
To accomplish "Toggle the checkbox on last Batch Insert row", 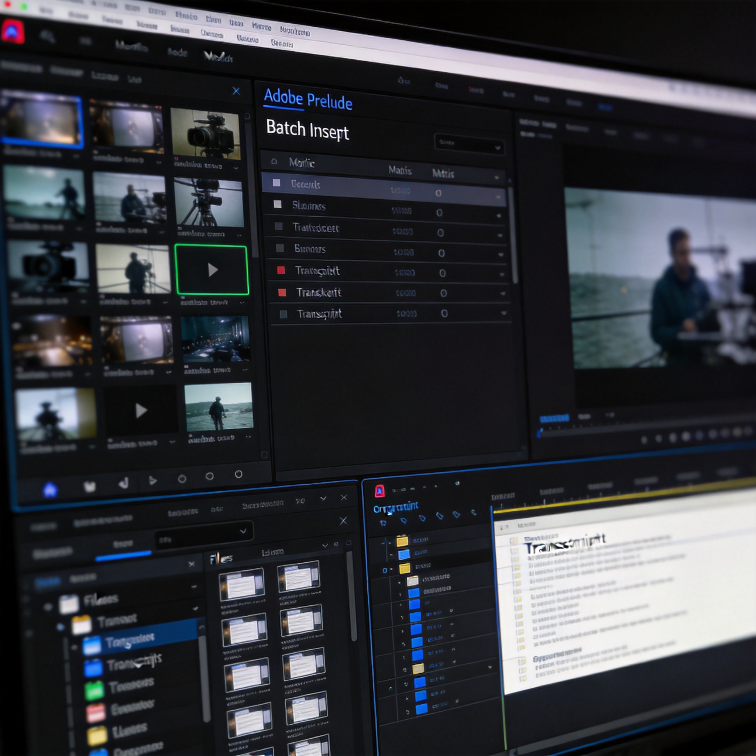I will [284, 314].
